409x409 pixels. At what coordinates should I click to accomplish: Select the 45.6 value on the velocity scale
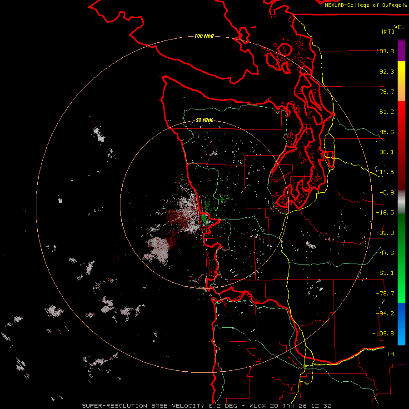[387, 132]
